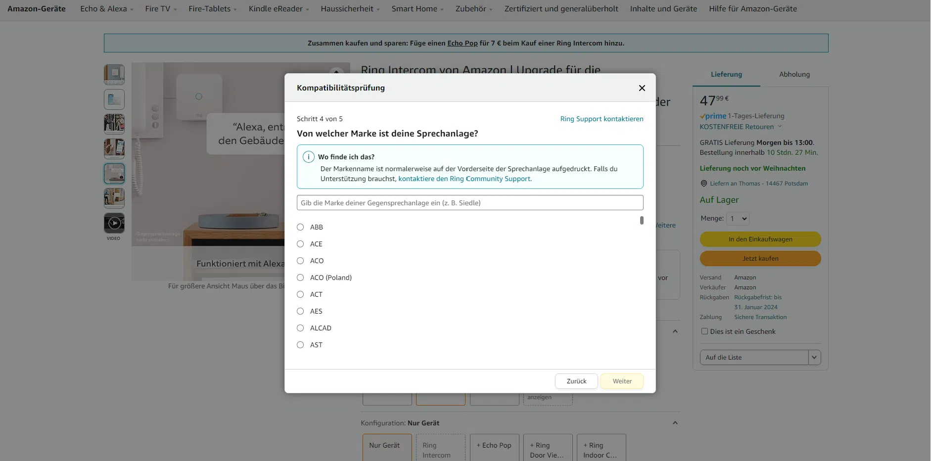Open 'Hilfe für Amazon-Geräte' menu item

[x=753, y=9]
